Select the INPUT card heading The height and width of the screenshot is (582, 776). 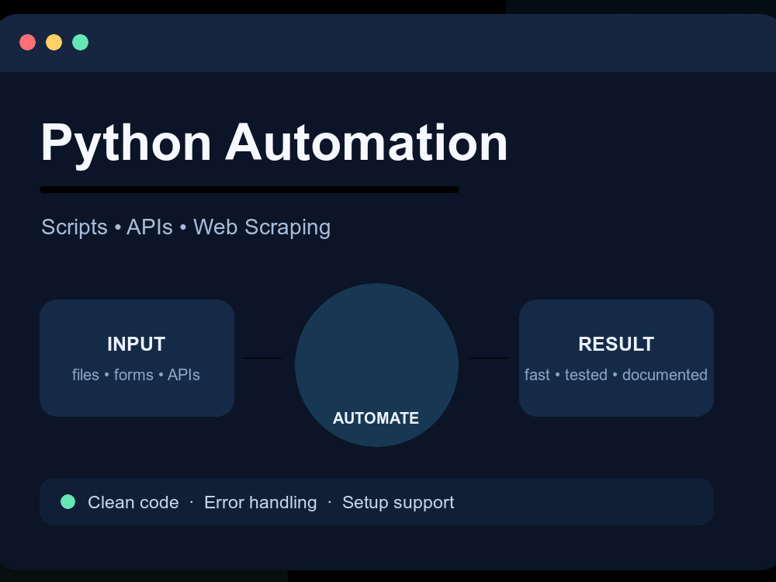(136, 344)
